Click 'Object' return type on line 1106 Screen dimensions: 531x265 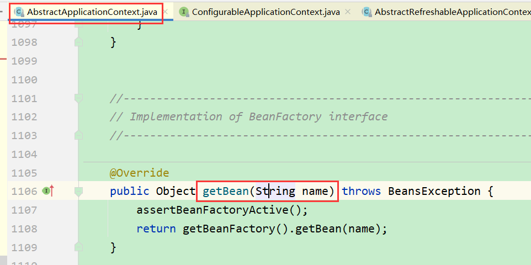176,192
